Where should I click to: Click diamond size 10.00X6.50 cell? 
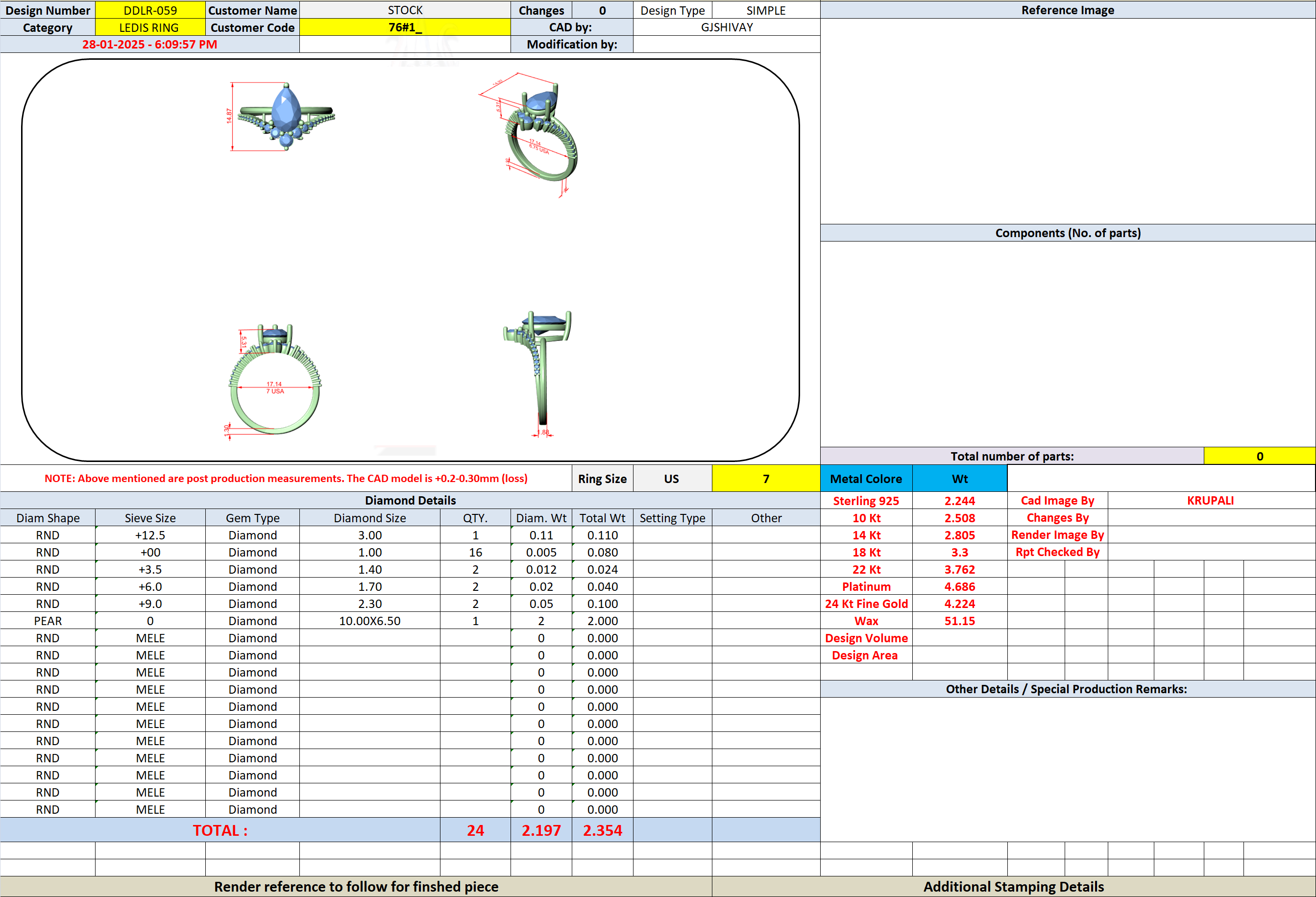[x=370, y=621]
